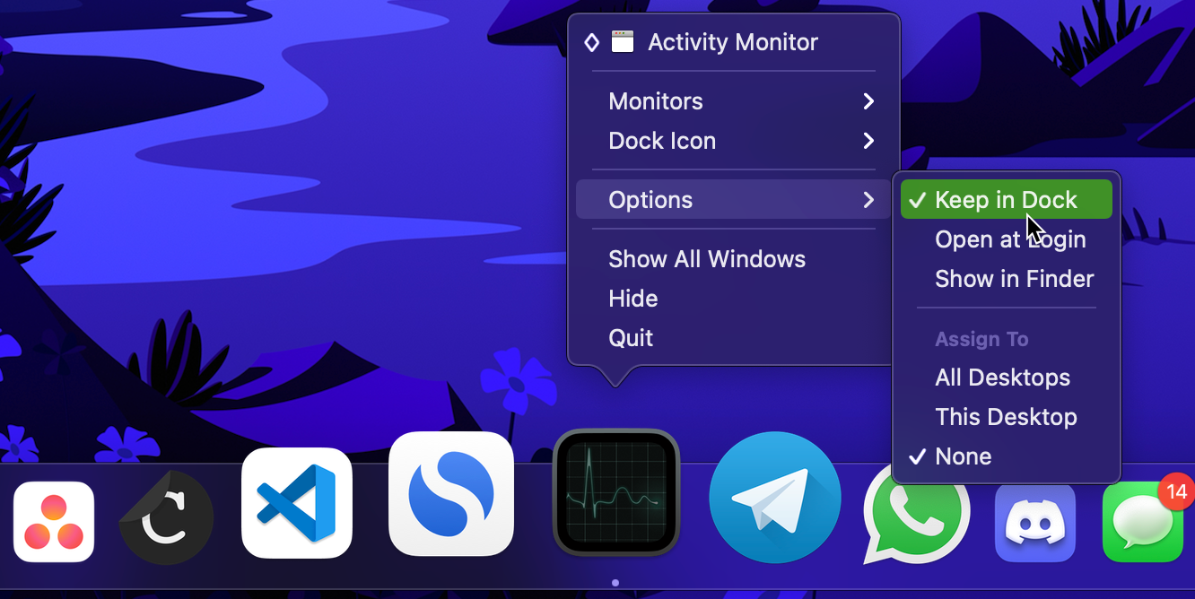This screenshot has width=1195, height=599.
Task: Open the dark circular-arrow app in the Dock
Action: tap(166, 517)
